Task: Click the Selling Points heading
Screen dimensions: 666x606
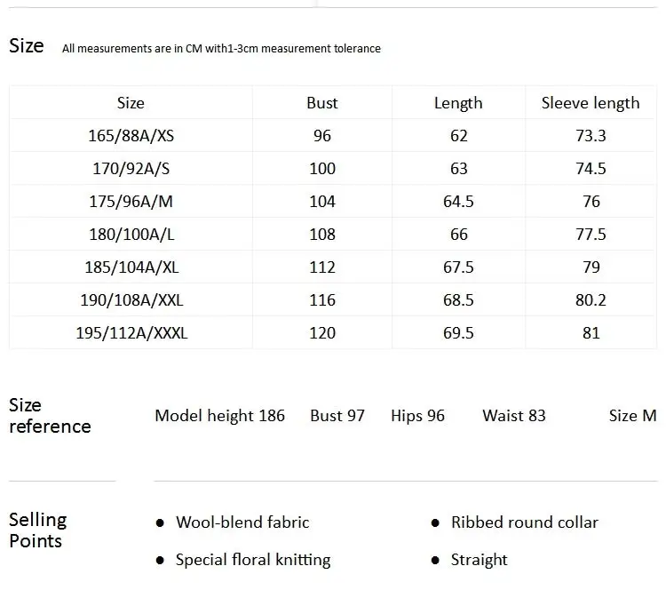Action: 38,530
